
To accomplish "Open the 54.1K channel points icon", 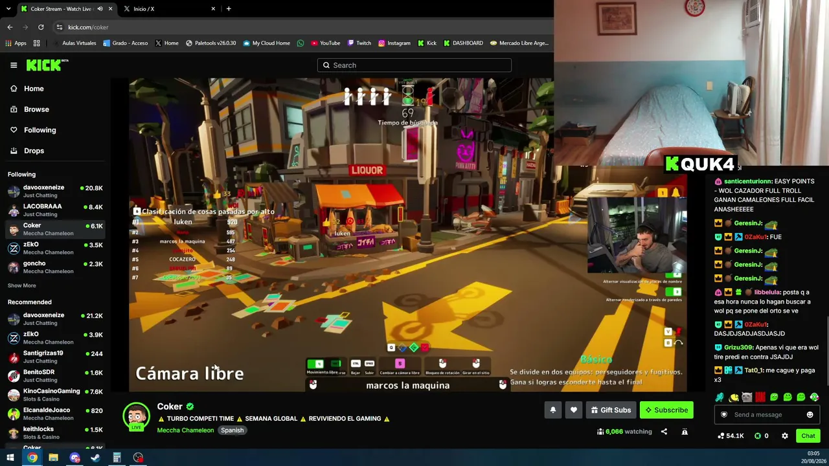I will [x=731, y=436].
